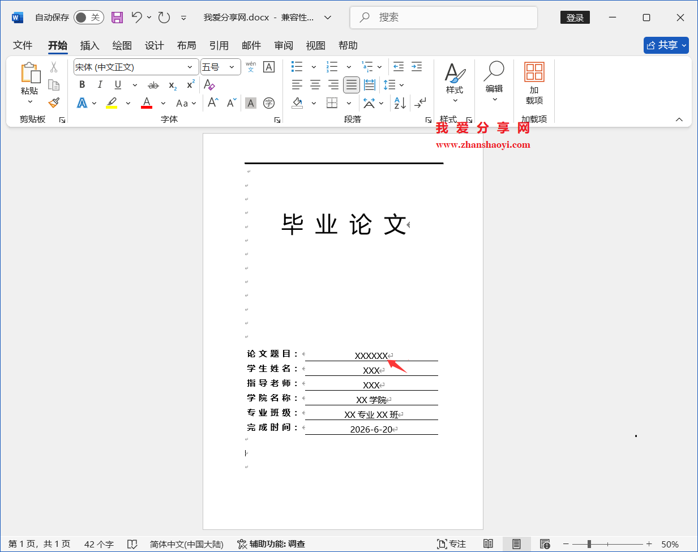Image resolution: width=698 pixels, height=552 pixels.
Task: Open font size dropdown
Action: point(232,67)
